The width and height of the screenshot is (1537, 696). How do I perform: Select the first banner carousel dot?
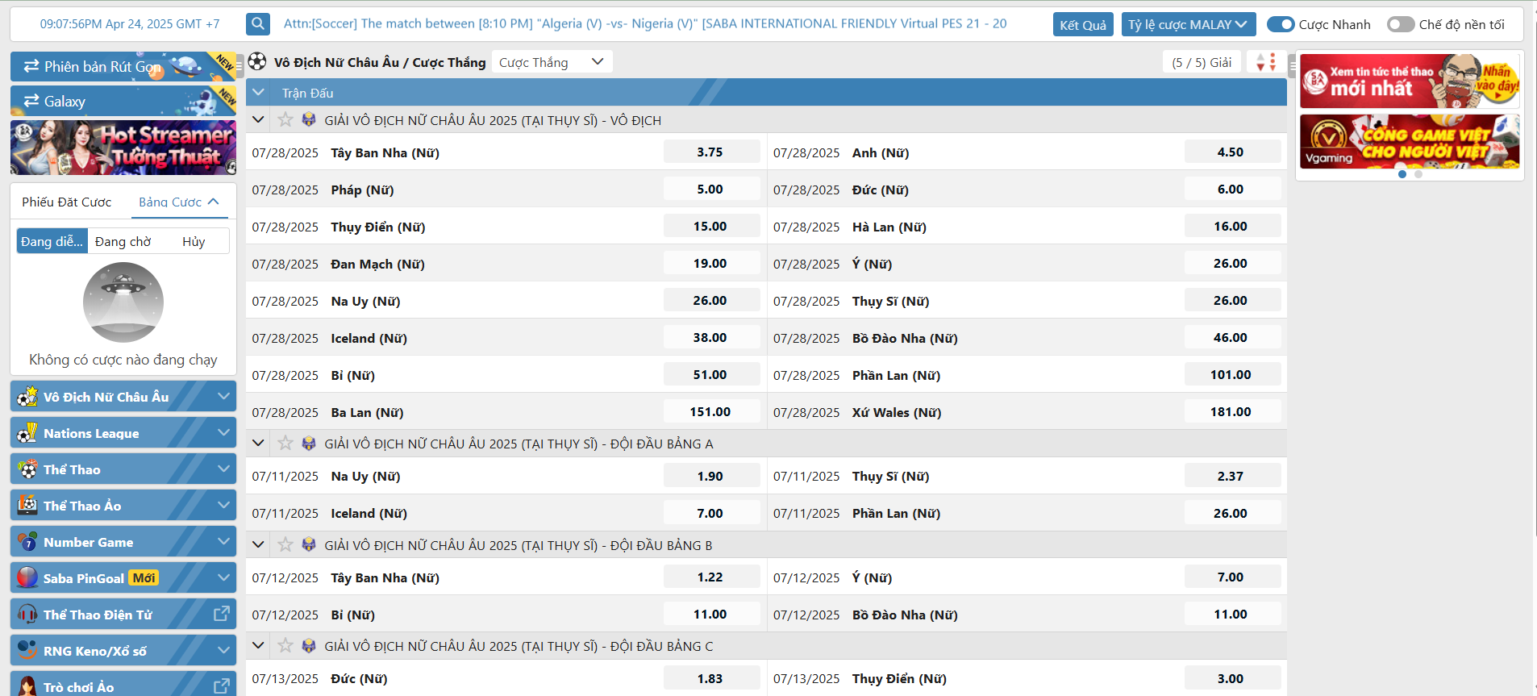coord(1402,174)
